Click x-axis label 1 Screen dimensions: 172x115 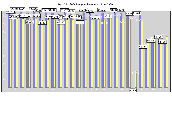(9, 89)
